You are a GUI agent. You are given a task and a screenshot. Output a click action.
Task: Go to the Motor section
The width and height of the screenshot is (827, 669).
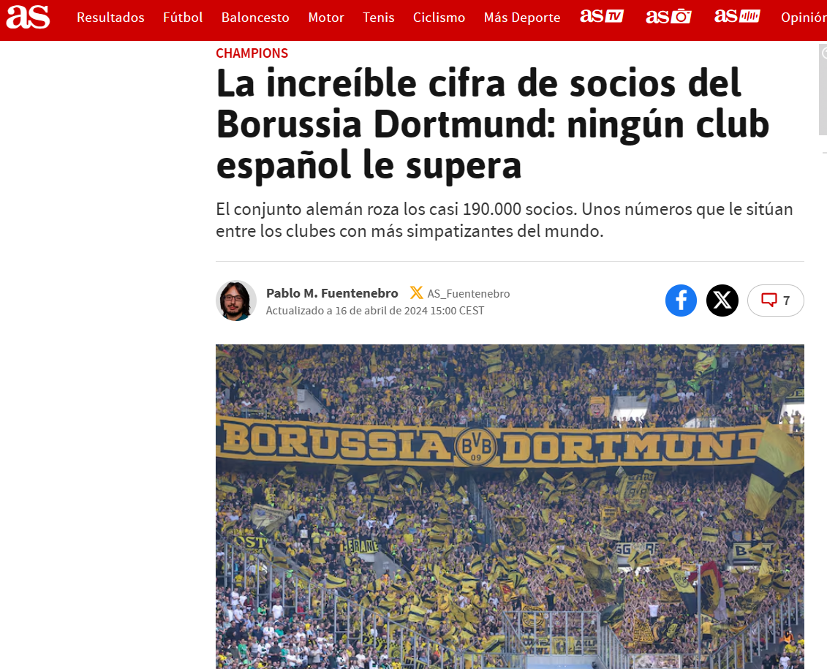[326, 18]
